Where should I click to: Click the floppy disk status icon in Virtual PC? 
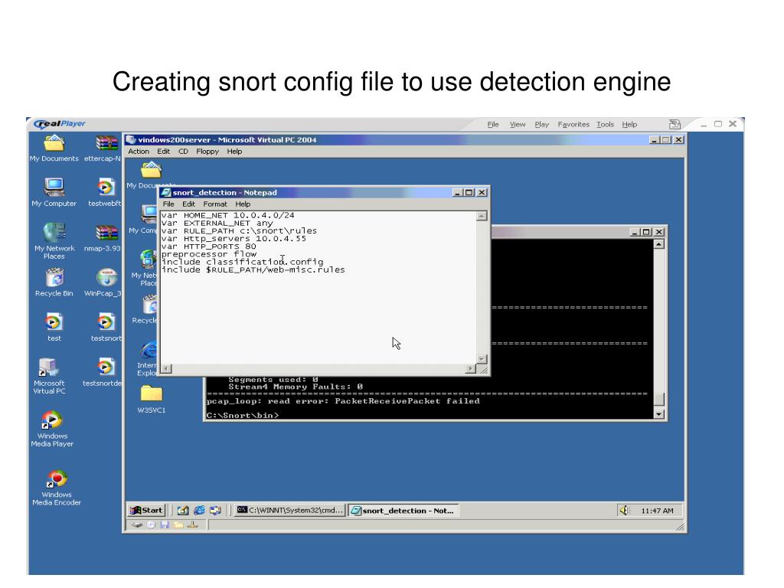165,524
